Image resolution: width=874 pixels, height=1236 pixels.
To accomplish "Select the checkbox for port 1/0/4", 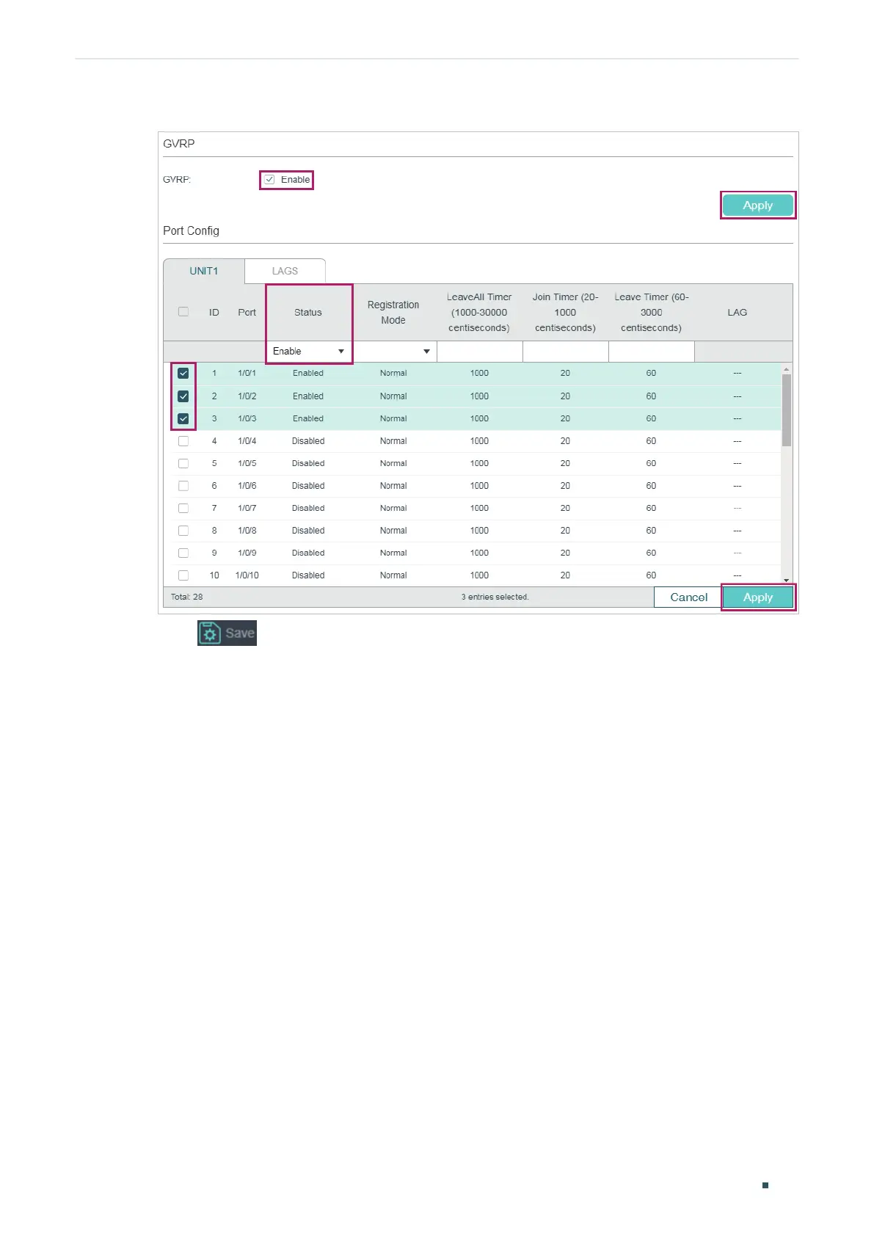I will point(183,441).
